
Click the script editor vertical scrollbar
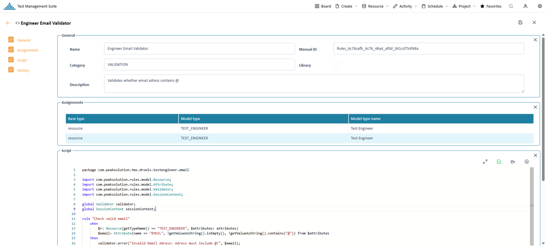[x=532, y=206]
